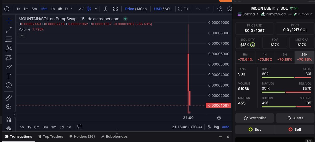Show chart prices in USD
The width and height of the screenshot is (315, 142).
pos(158,9)
